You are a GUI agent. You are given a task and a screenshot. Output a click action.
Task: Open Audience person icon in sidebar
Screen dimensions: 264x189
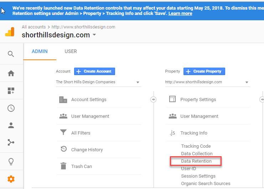11,125
